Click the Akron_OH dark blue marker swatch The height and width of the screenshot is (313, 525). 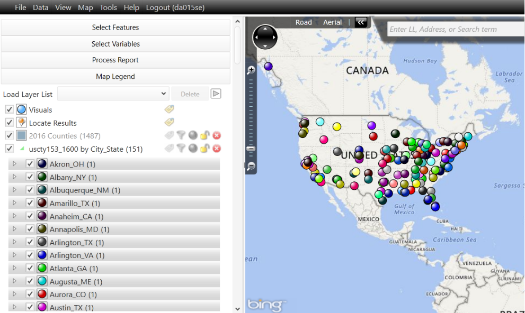(42, 163)
